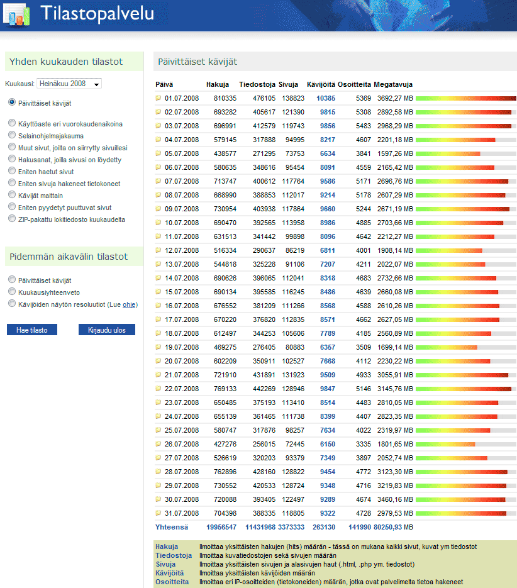Open the folder icon for 06.07.2008
This screenshot has height=588, width=517.
[158, 167]
